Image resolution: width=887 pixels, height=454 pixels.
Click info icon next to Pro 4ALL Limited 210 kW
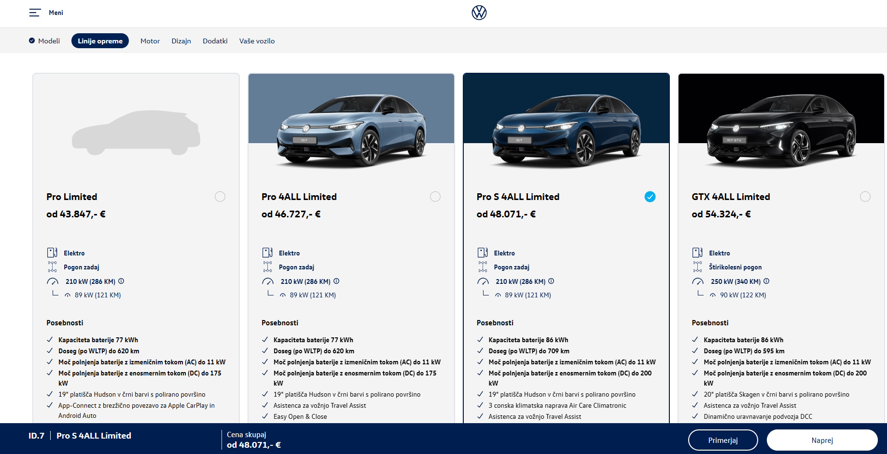pos(336,281)
